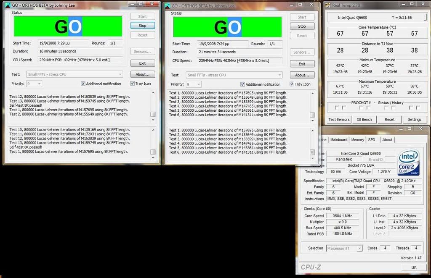Click the "19:23:26" minimum temperature timestamp

pyautogui.click(x=414, y=72)
